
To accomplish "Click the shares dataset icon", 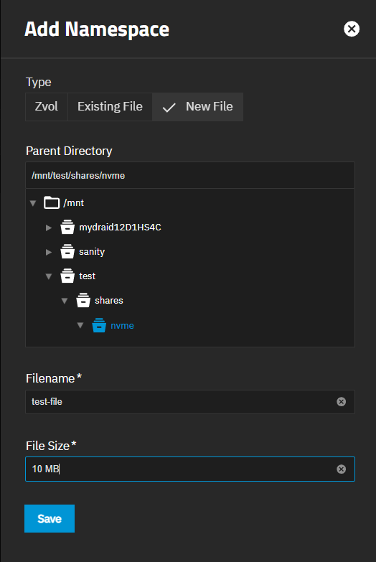I will [x=83, y=300].
